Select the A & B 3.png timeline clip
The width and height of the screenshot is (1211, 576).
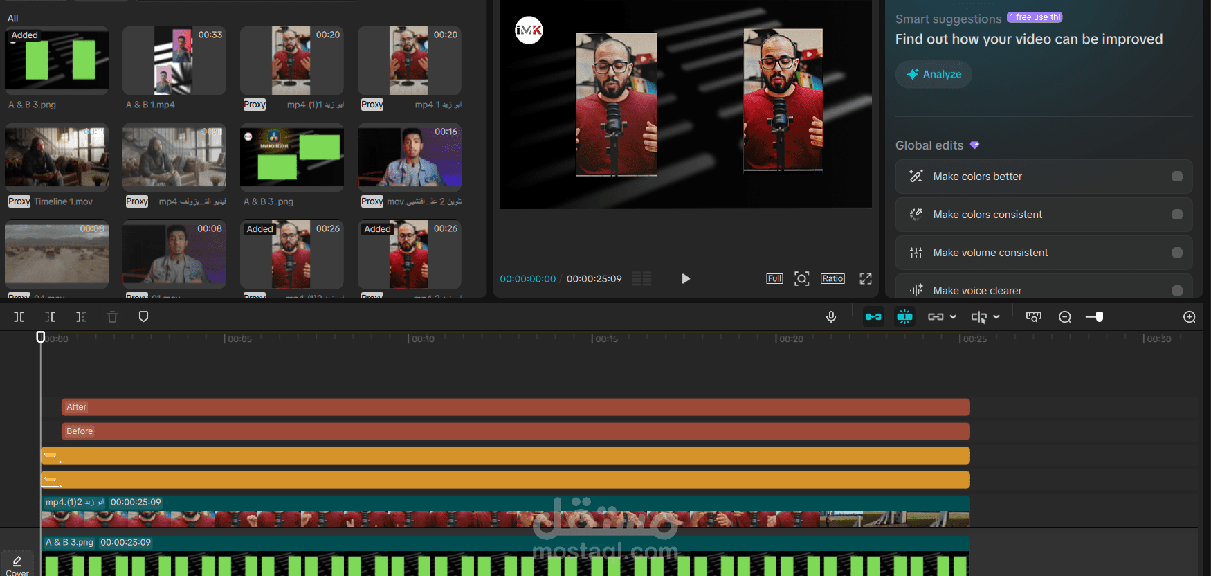click(x=505, y=556)
